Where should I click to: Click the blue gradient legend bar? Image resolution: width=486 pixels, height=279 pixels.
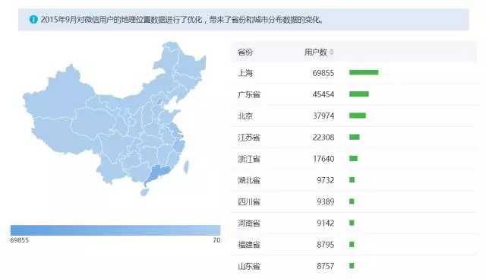115,230
